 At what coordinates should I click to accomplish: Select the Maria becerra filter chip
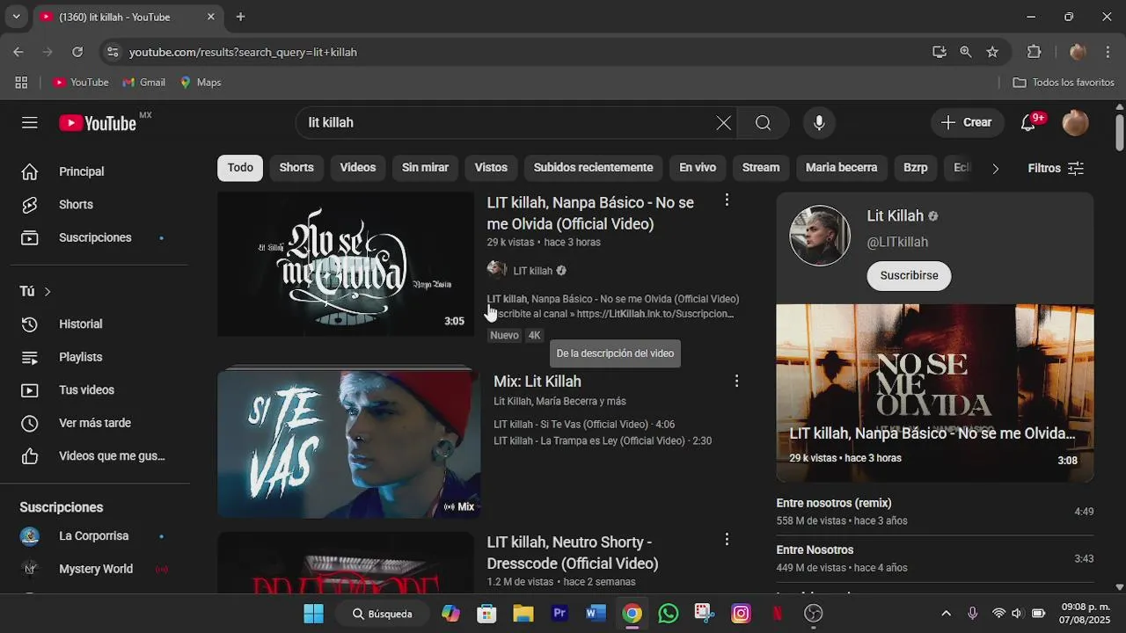(841, 168)
